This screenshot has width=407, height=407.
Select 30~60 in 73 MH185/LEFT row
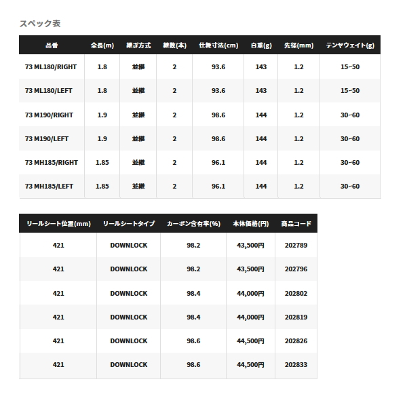point(350,187)
